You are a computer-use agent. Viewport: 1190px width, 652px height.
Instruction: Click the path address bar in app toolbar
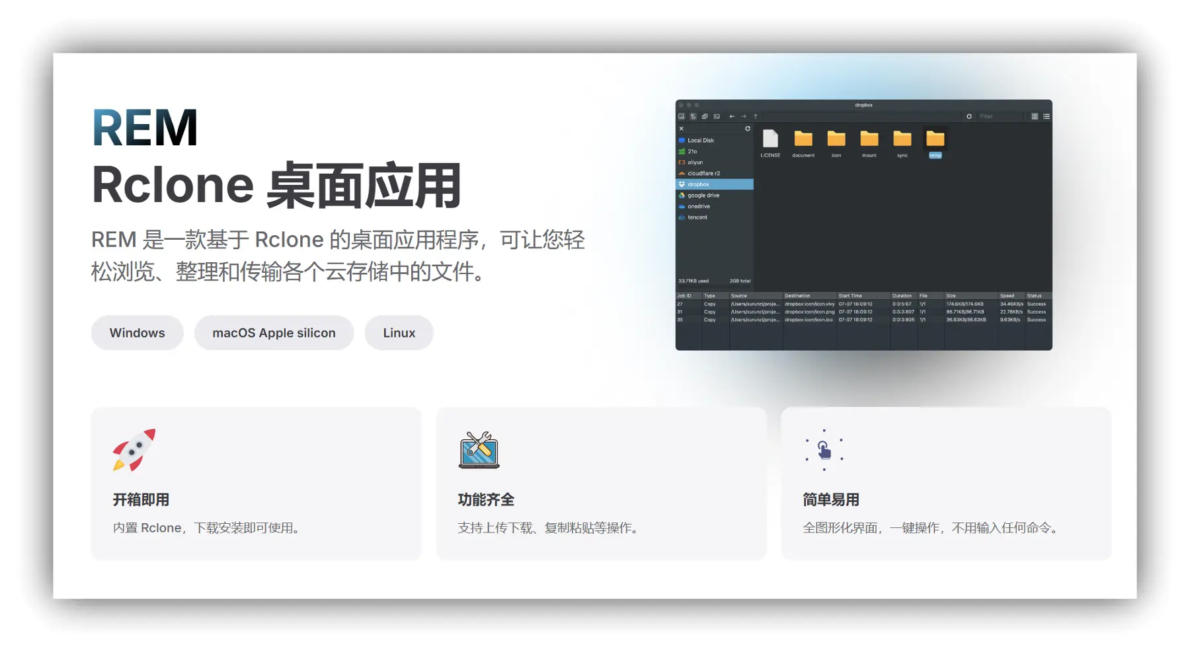click(861, 116)
